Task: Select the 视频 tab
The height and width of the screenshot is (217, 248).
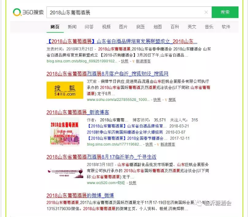Action: (x=106, y=27)
